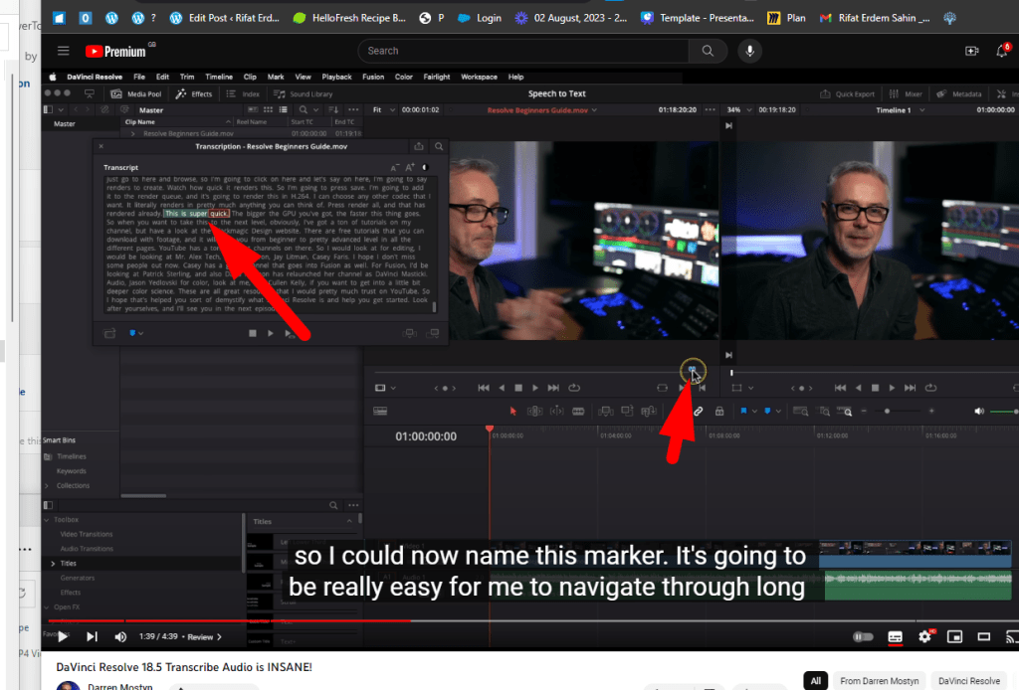1019x690 pixels.
Task: Open the YouTube Create video icon
Action: [972, 51]
